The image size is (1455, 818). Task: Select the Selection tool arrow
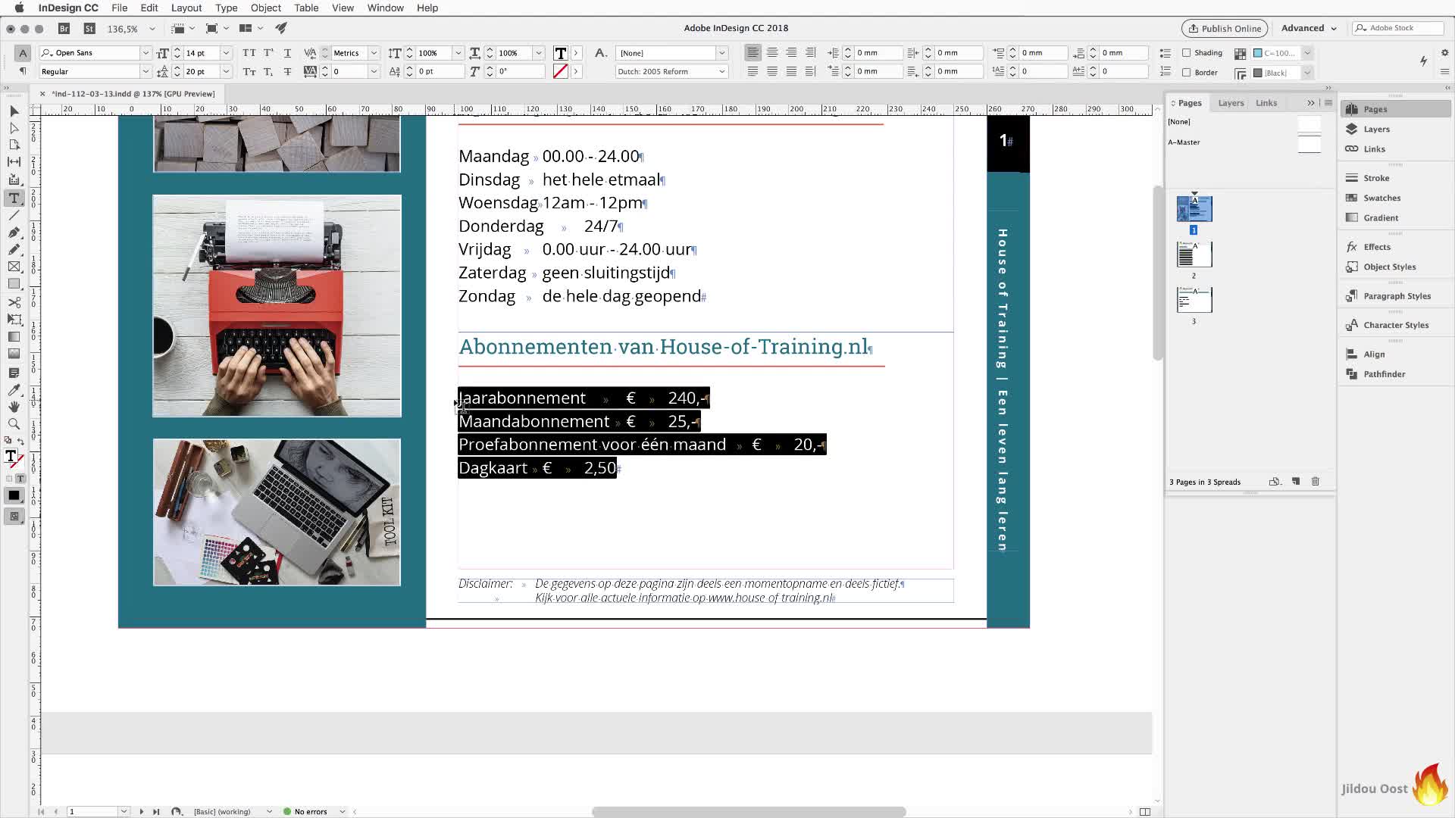[14, 111]
